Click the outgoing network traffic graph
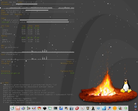This screenshot has width=138, height=111. 38,58
